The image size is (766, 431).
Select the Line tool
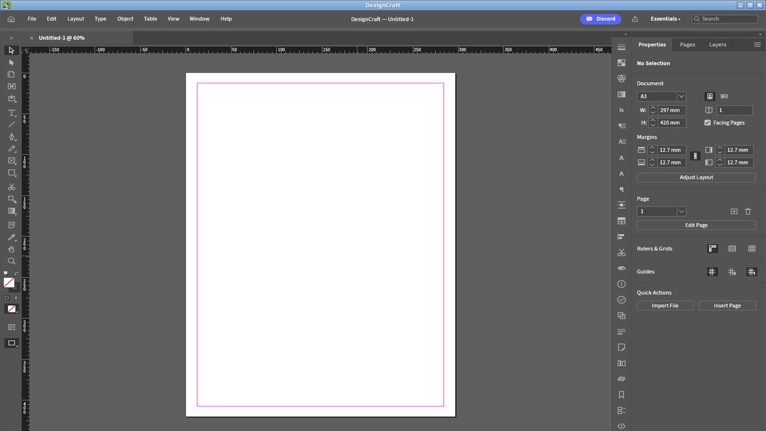11,125
